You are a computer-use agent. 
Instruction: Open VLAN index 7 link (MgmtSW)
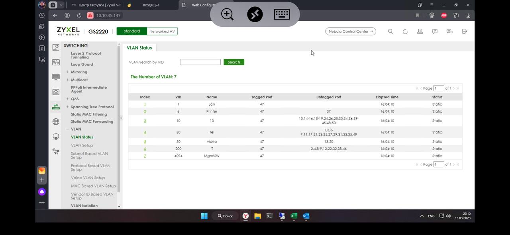145,156
